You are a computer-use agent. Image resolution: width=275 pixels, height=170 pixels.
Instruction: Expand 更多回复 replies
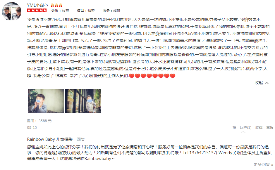(x=263, y=164)
